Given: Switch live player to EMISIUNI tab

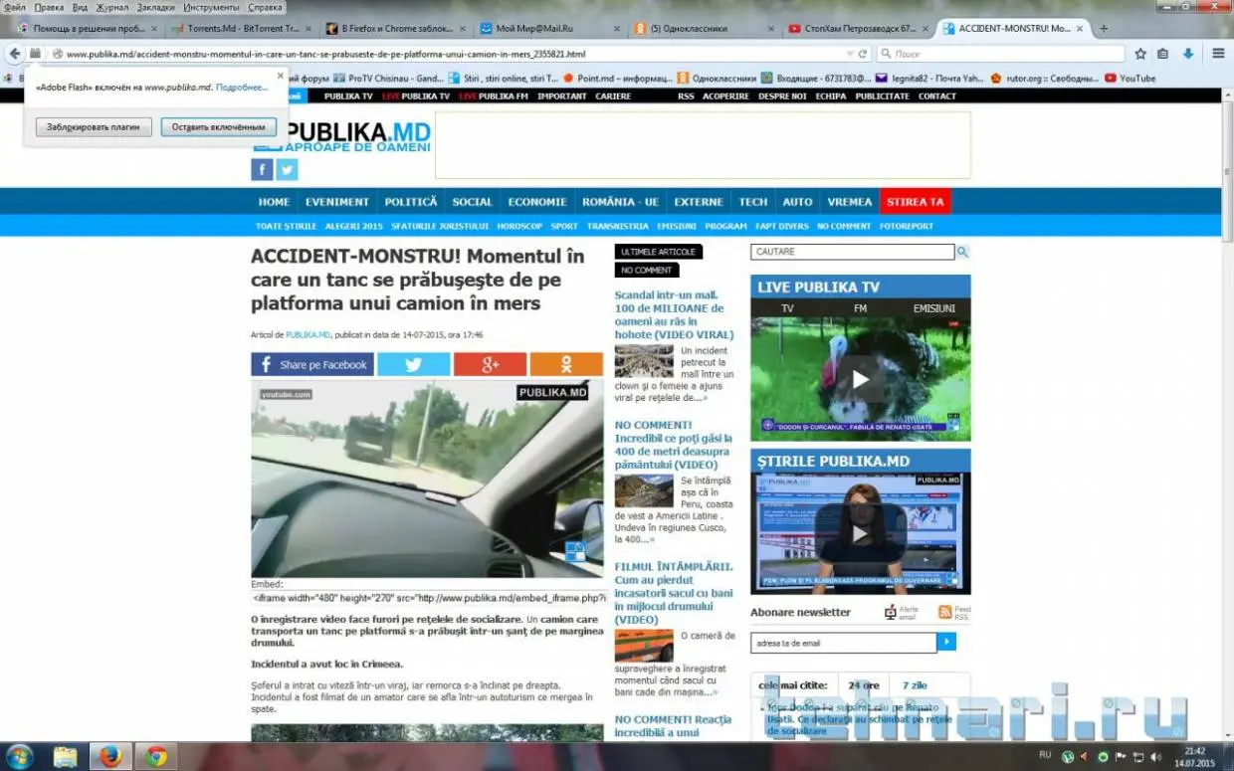Looking at the screenshot, I should coord(933,308).
